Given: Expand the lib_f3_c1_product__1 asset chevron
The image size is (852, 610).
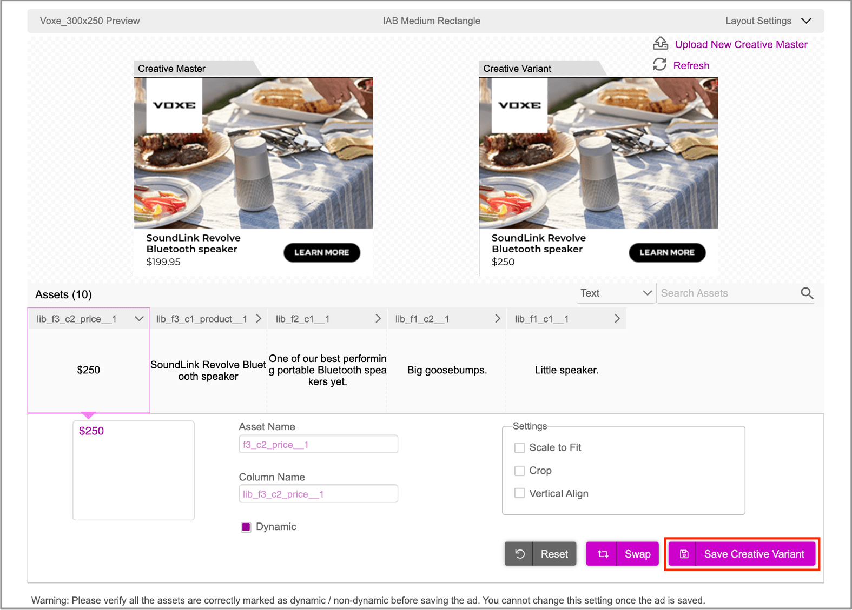Looking at the screenshot, I should (x=259, y=319).
